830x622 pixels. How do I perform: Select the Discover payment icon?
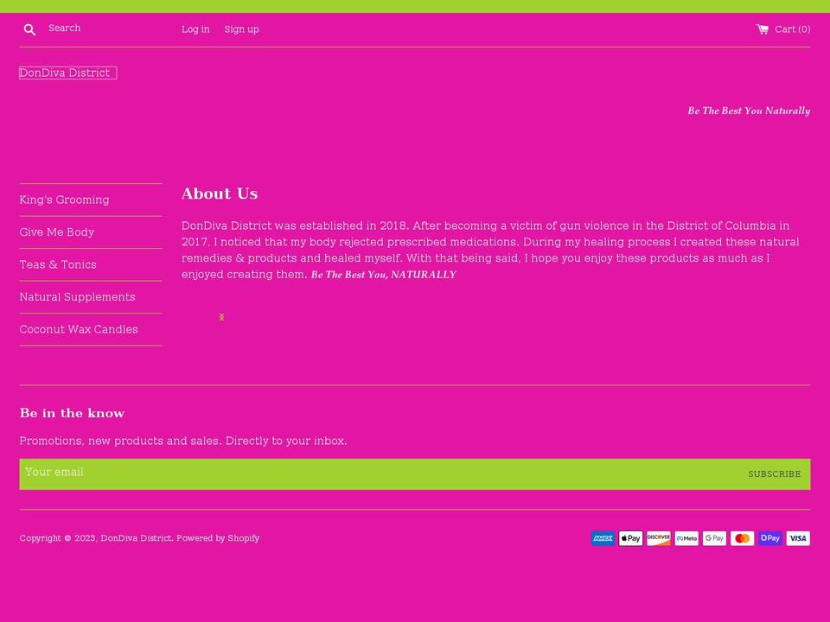[x=659, y=538]
